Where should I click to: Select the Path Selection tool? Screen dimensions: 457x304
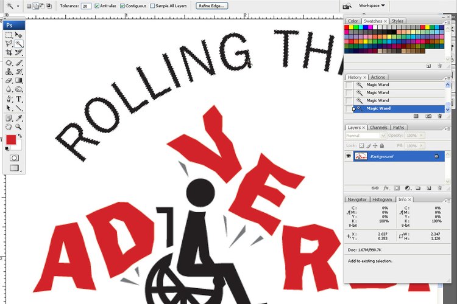click(x=9, y=108)
